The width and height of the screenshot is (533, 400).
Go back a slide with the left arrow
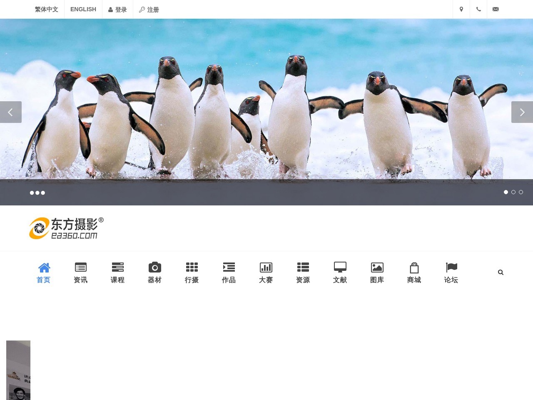click(x=10, y=112)
